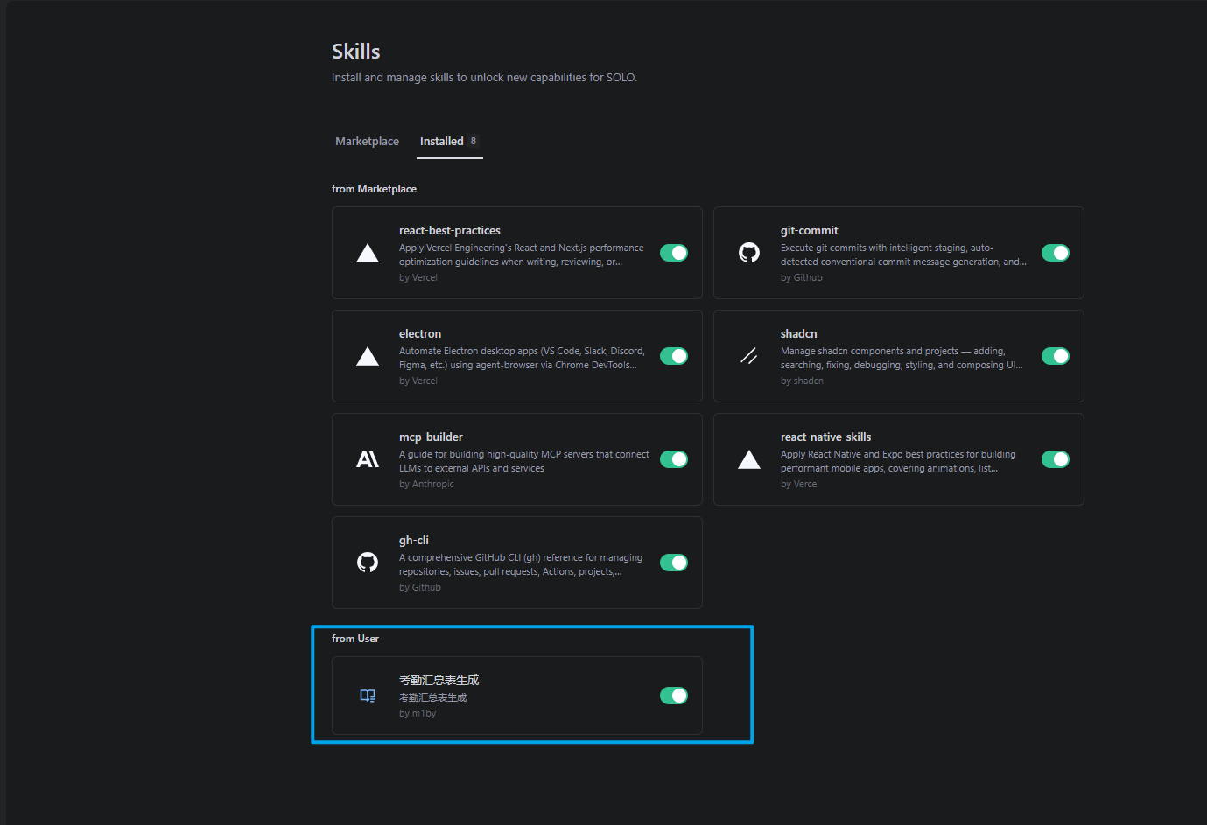Click the Anthropic logo on mcp-builder card
This screenshot has height=825, width=1207.
point(368,459)
